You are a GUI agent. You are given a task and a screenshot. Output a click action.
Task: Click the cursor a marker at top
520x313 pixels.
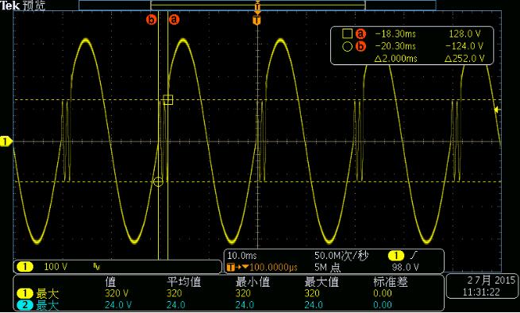[x=174, y=20]
